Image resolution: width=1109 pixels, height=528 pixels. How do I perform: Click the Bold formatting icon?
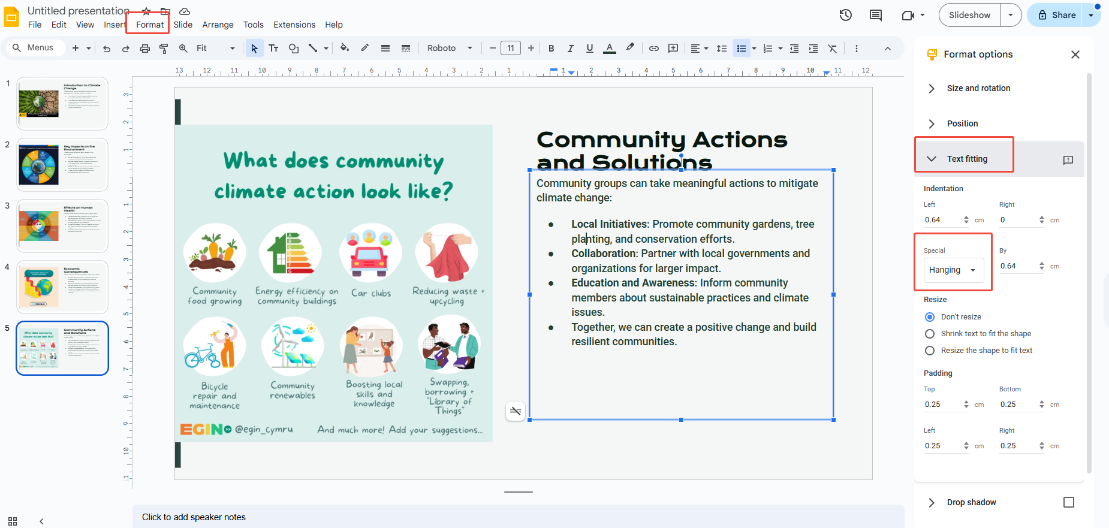551,49
